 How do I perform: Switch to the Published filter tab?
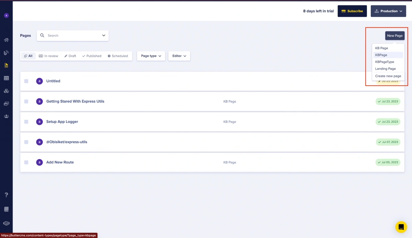92,56
